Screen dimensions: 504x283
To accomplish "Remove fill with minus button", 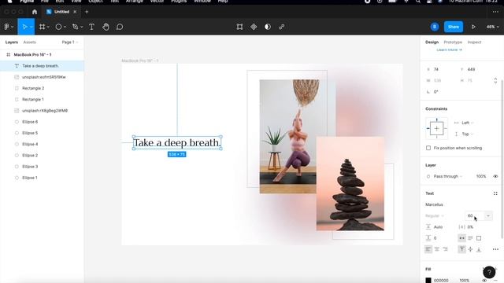I will [x=495, y=281].
